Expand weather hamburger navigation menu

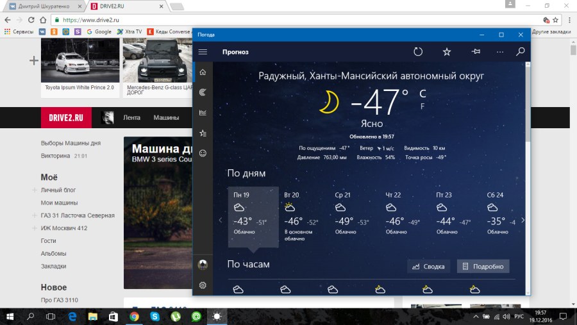[203, 52]
